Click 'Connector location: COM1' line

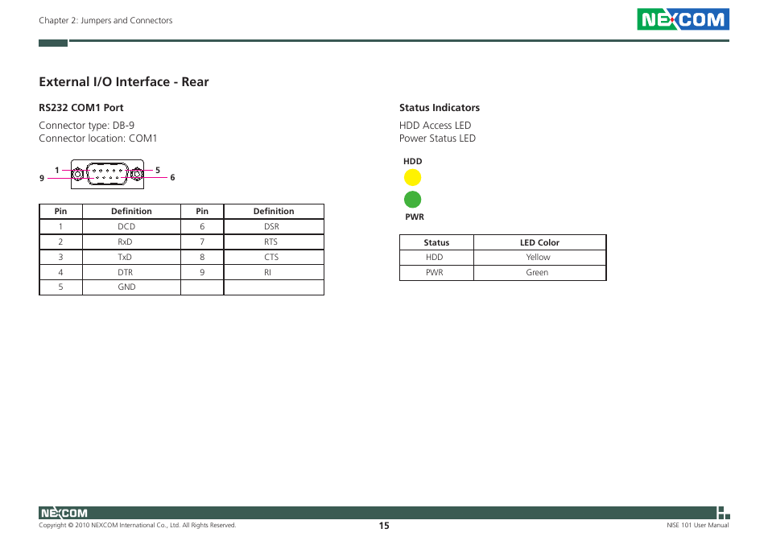pos(98,138)
